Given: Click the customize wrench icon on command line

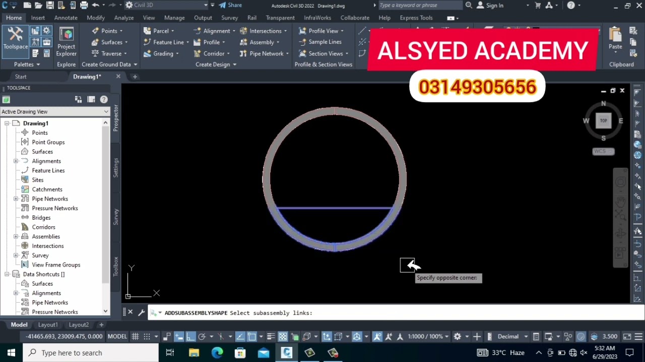Looking at the screenshot, I should [x=141, y=312].
